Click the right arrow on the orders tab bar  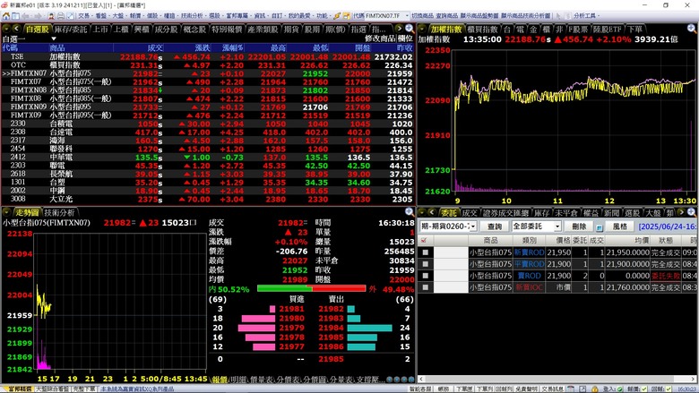point(682,212)
